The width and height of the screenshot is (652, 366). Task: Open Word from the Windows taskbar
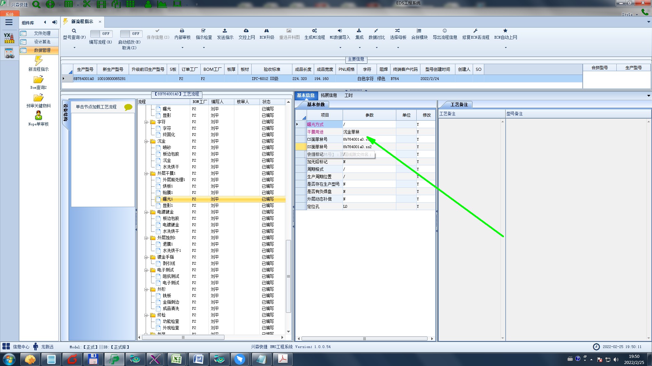[x=198, y=359]
